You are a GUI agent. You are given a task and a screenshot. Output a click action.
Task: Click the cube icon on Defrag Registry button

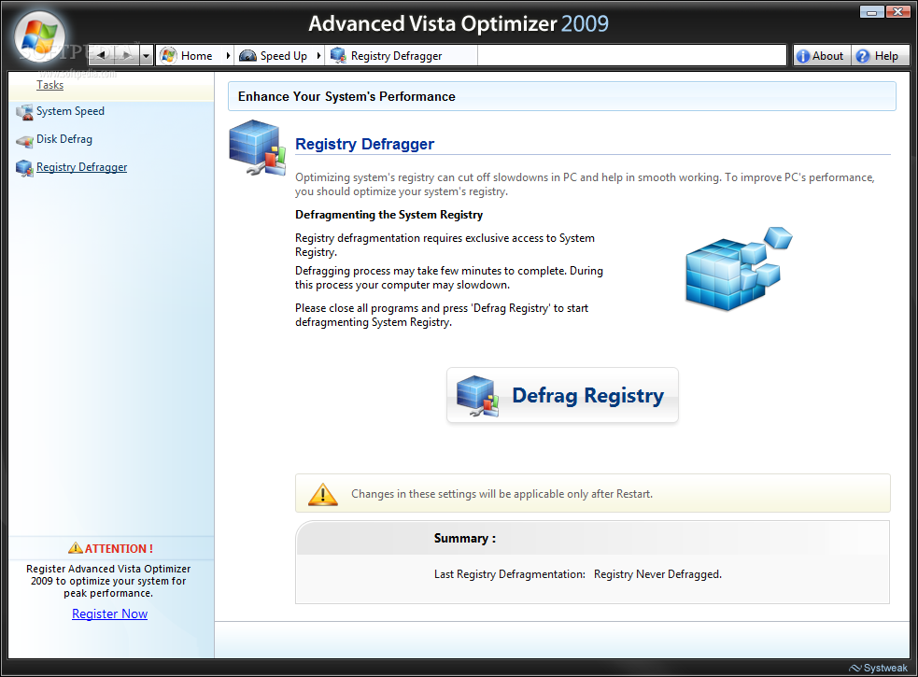(477, 396)
